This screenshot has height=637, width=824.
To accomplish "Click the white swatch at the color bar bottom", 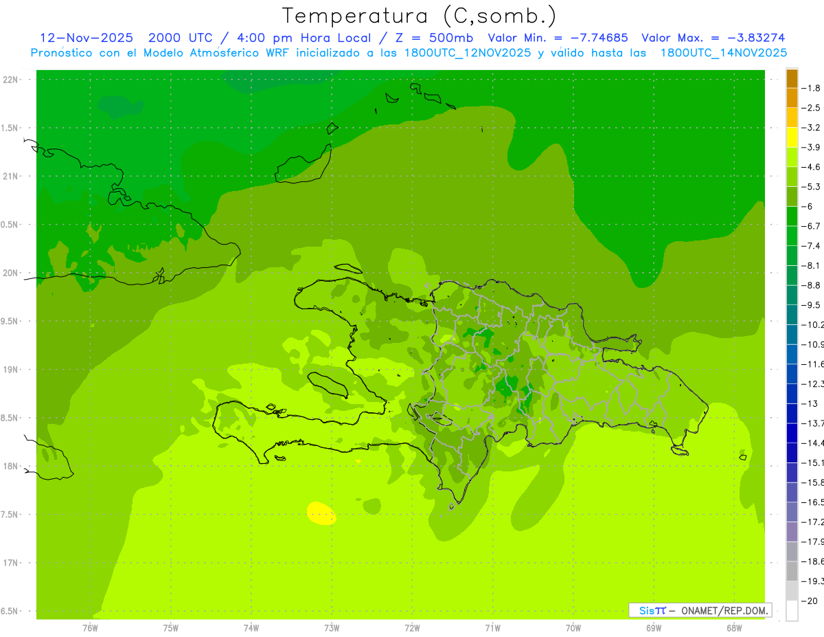I will click(792, 611).
